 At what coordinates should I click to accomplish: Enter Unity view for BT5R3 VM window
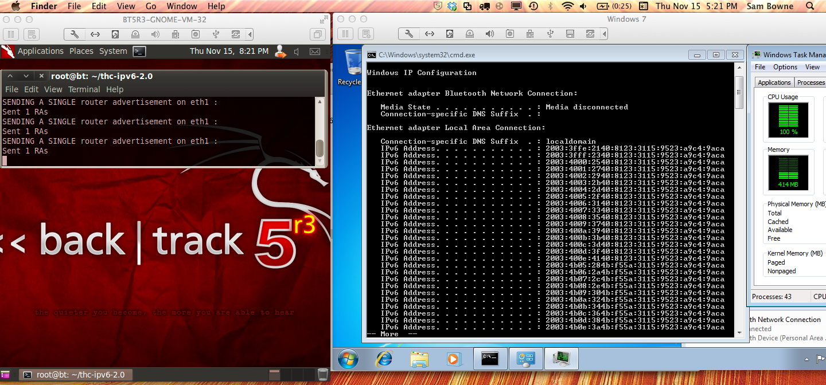tap(318, 34)
